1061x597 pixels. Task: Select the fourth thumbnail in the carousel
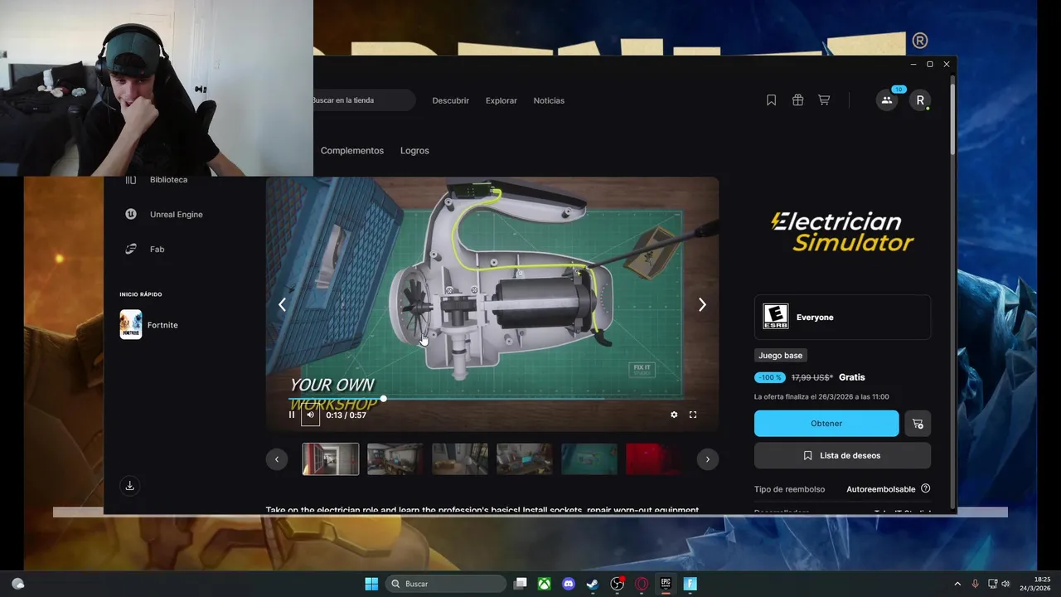(x=525, y=459)
